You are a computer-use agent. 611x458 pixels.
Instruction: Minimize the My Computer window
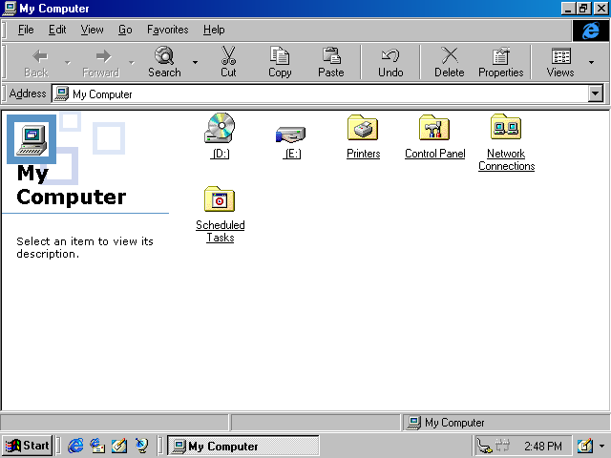(x=568, y=9)
